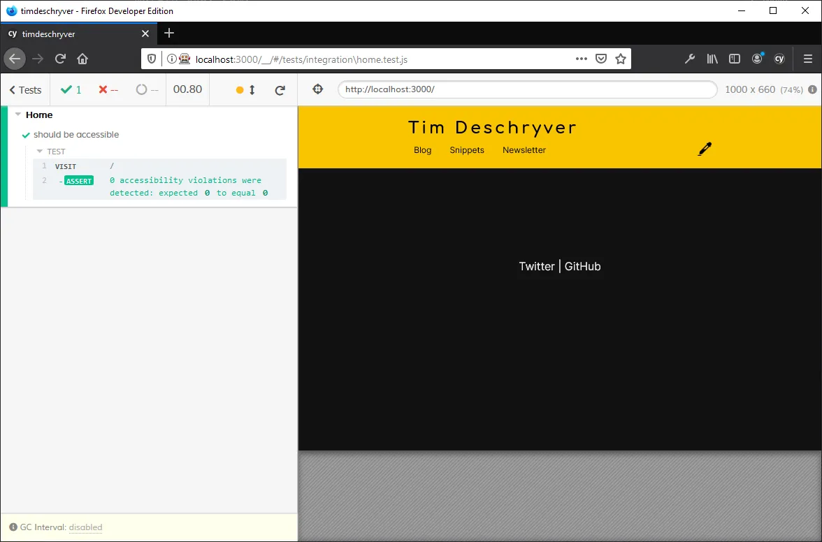The image size is (822, 542).
Task: Open the Newsletter navigation link
Action: 524,149
